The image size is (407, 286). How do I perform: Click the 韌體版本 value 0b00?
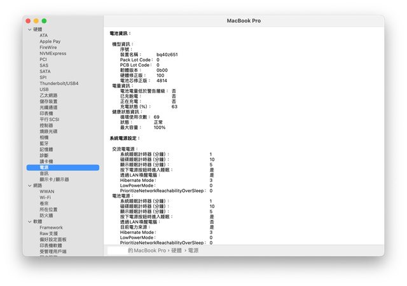point(162,71)
